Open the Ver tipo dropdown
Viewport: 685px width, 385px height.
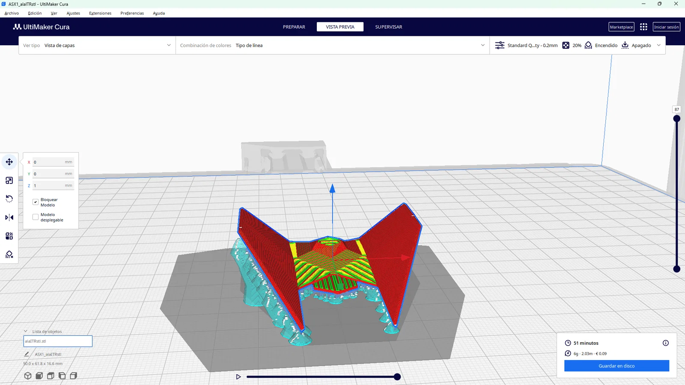pyautogui.click(x=97, y=45)
